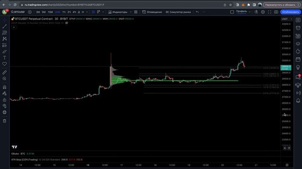Screen dimensions: 302x169
Task: Click the trash icon to remove drawings
Action: click(4, 121)
